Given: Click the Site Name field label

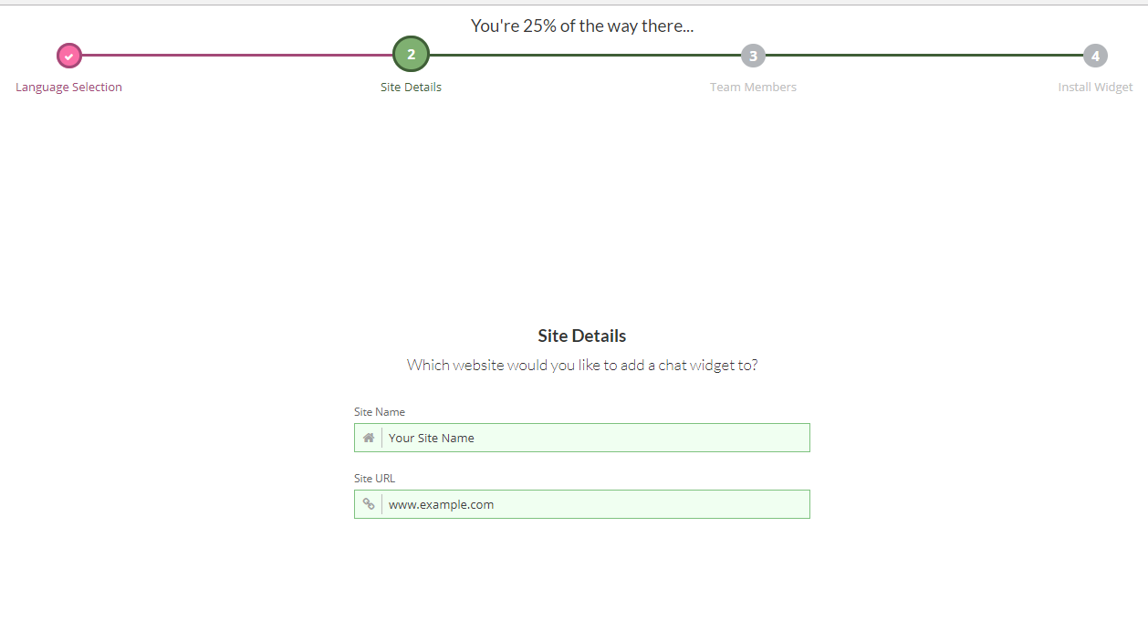Looking at the screenshot, I should coord(380,412).
